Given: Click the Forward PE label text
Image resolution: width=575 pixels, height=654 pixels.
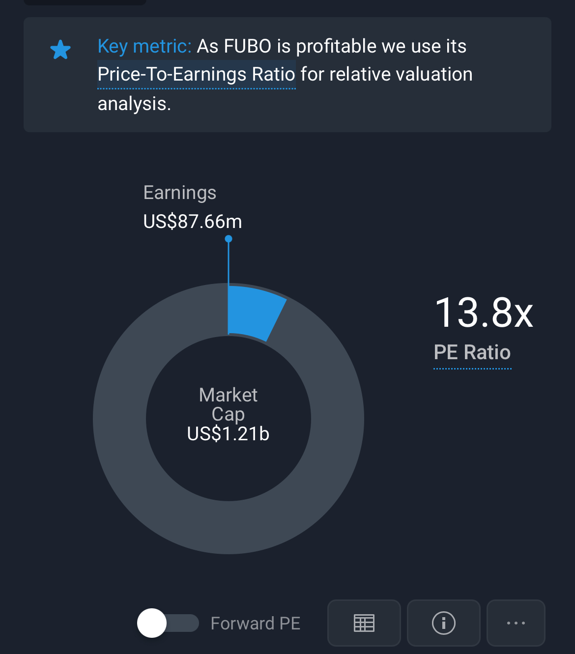Looking at the screenshot, I should click(x=255, y=623).
